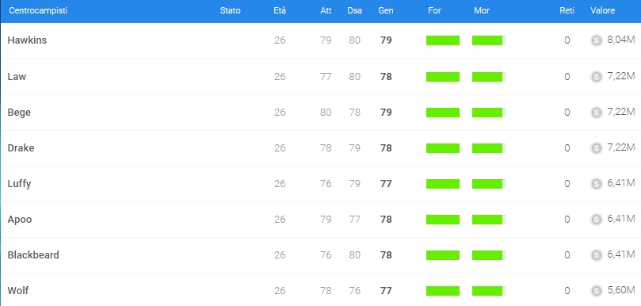This screenshot has width=641, height=306.
Task: Click the coin icon in Blackbeard's row
Action: point(597,255)
